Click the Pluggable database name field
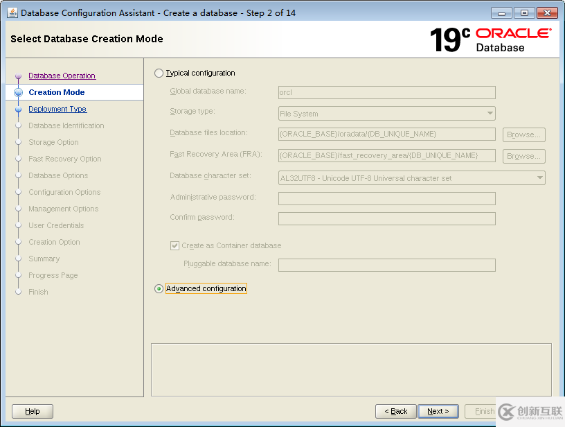The image size is (565, 427). pyautogui.click(x=386, y=265)
